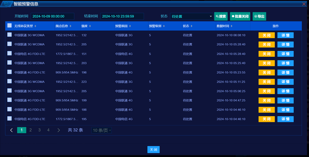Open the 状态 dropdown showing 待处置
The image size is (309, 157).
point(192,16)
